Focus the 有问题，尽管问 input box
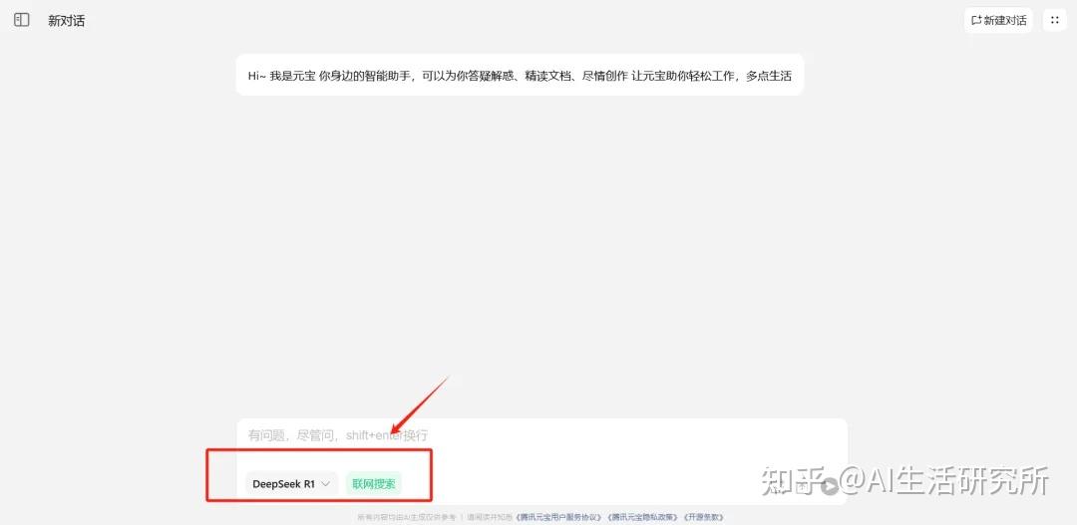The height and width of the screenshot is (525, 1077). tap(541, 435)
